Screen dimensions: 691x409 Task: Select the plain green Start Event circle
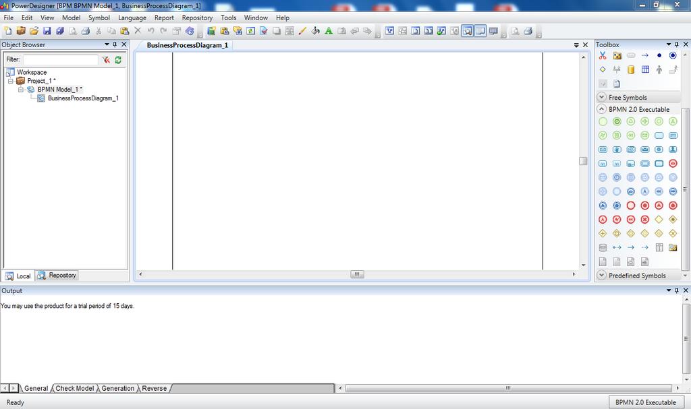click(x=603, y=121)
